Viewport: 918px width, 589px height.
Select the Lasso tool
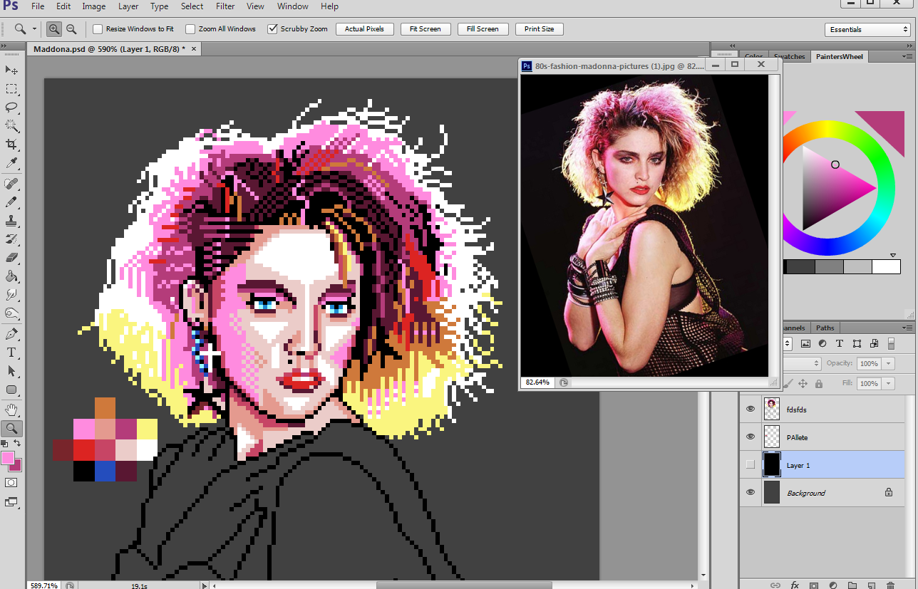[11, 108]
